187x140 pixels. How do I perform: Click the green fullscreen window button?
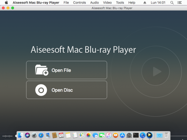13,8
